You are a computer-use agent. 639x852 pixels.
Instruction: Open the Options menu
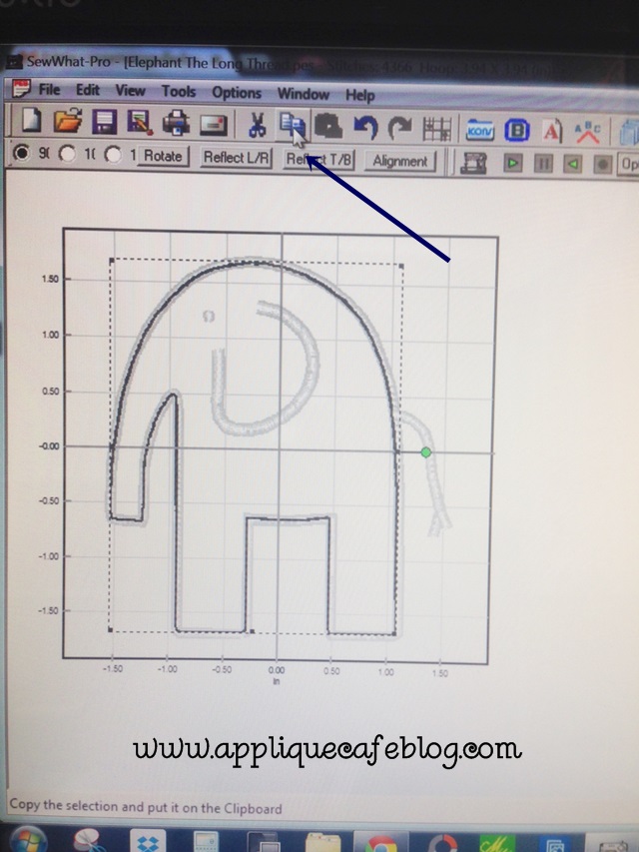pyautogui.click(x=237, y=93)
